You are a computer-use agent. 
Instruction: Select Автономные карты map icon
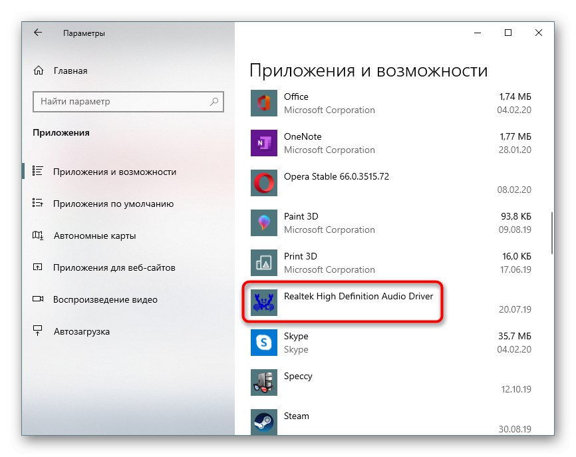38,235
